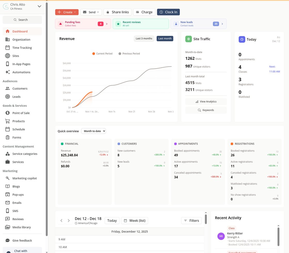
Task: Click the Pending fees warning icon
Action: [x=60, y=24]
